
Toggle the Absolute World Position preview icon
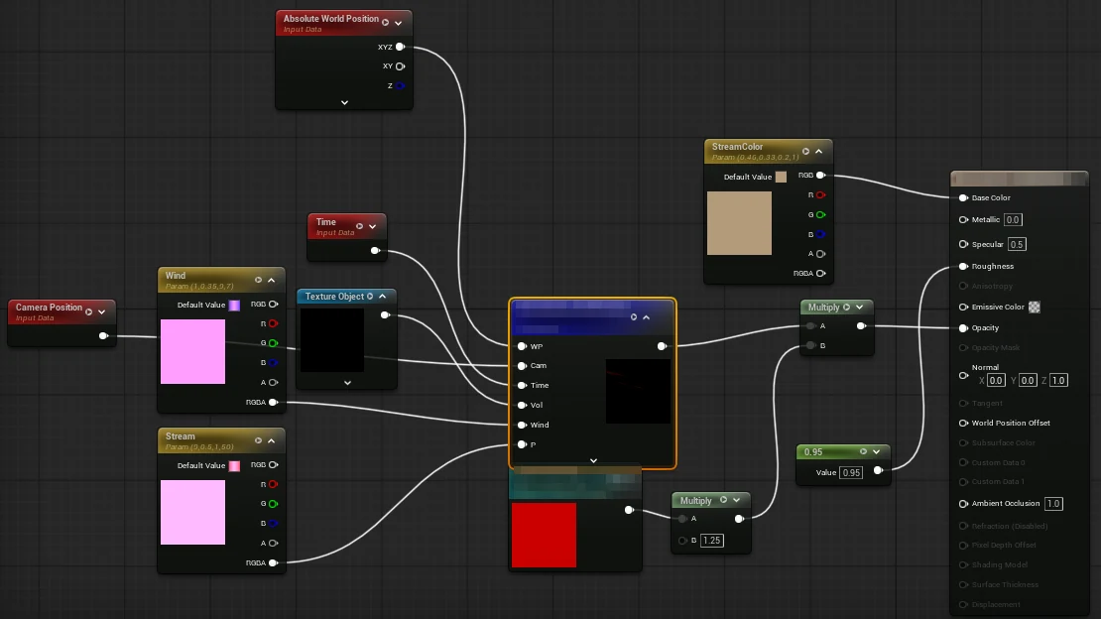[385, 23]
